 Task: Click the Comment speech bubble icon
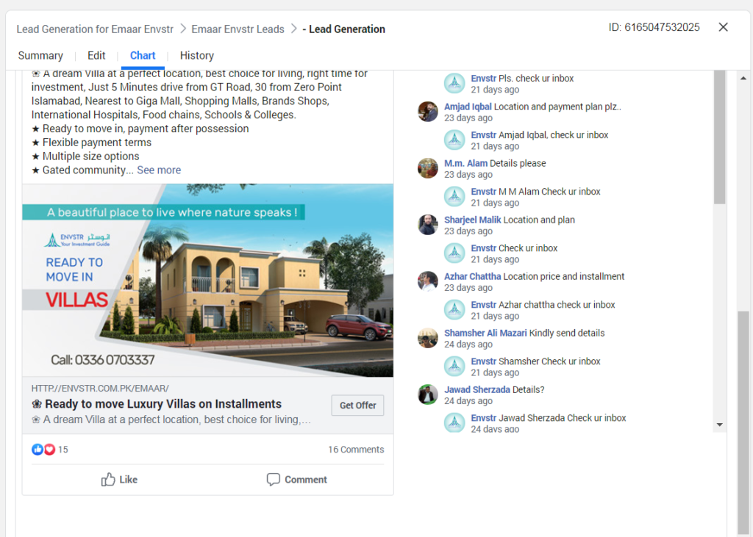(x=274, y=480)
